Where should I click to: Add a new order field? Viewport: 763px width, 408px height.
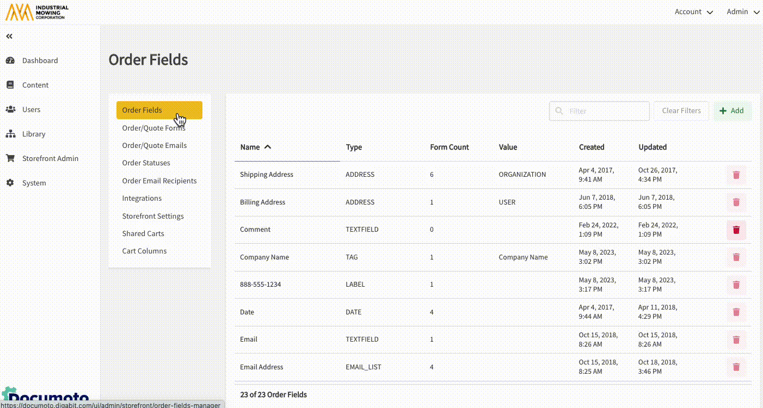tap(732, 111)
